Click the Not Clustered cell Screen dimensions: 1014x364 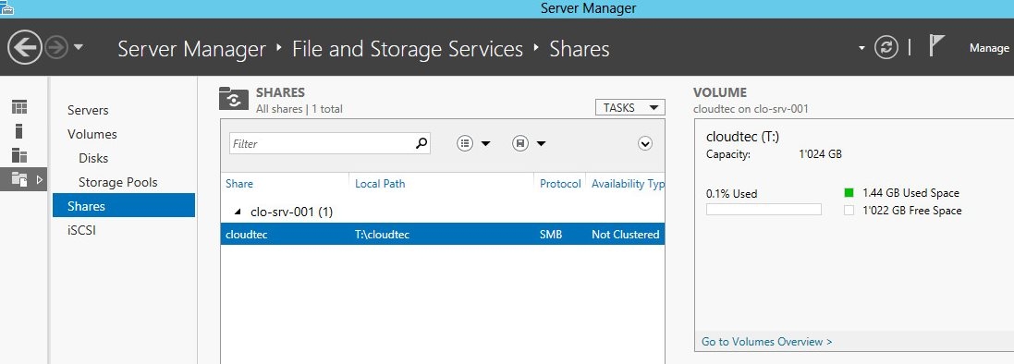(626, 235)
